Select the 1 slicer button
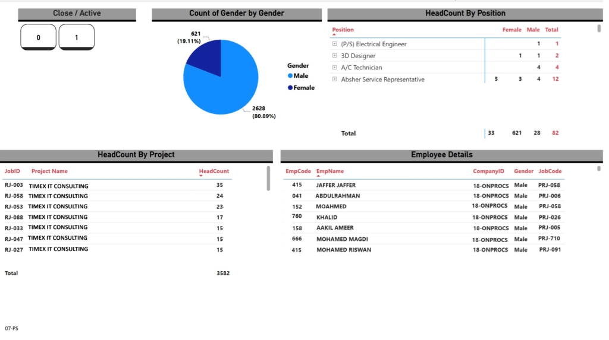609x340 pixels. (x=77, y=37)
